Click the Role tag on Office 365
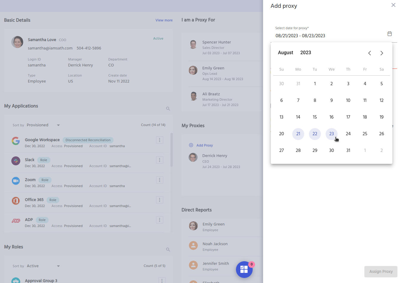404x283 pixels. (53, 200)
